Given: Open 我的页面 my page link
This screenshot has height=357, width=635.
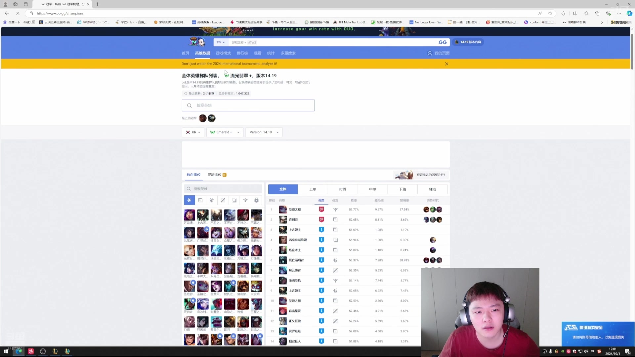Looking at the screenshot, I should click(439, 53).
